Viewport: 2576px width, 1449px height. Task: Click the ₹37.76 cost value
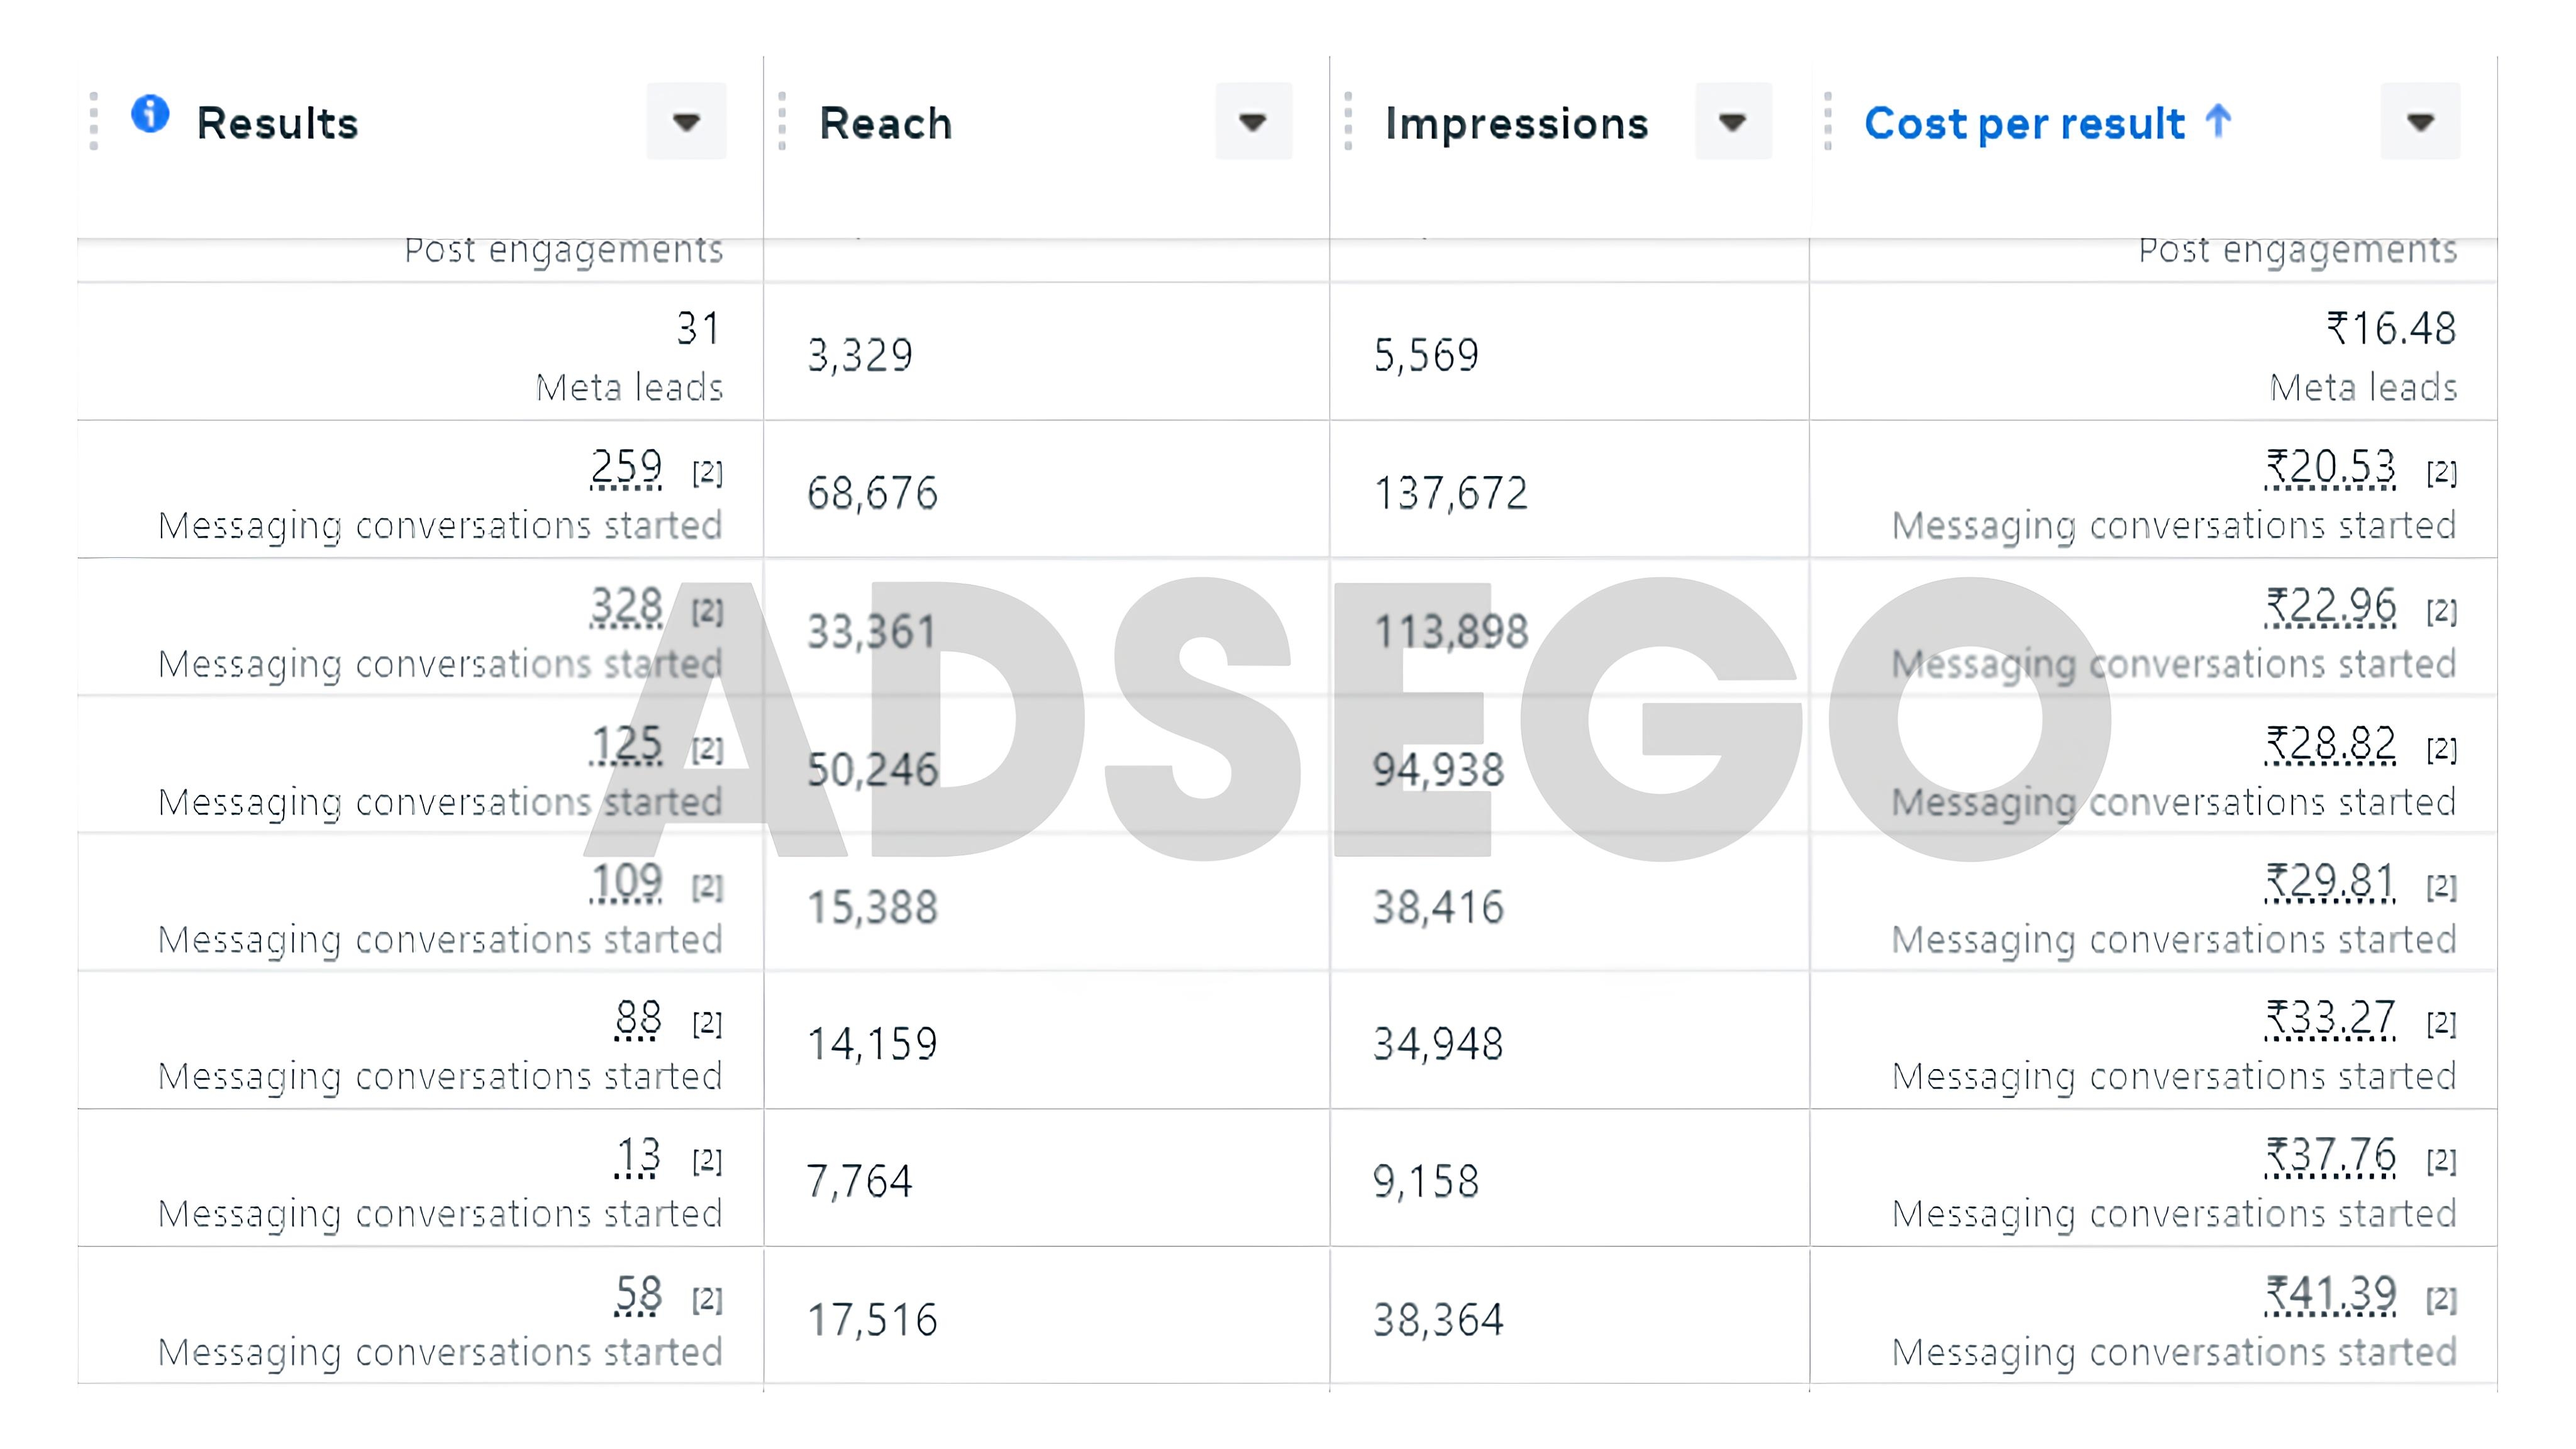click(x=2330, y=1156)
